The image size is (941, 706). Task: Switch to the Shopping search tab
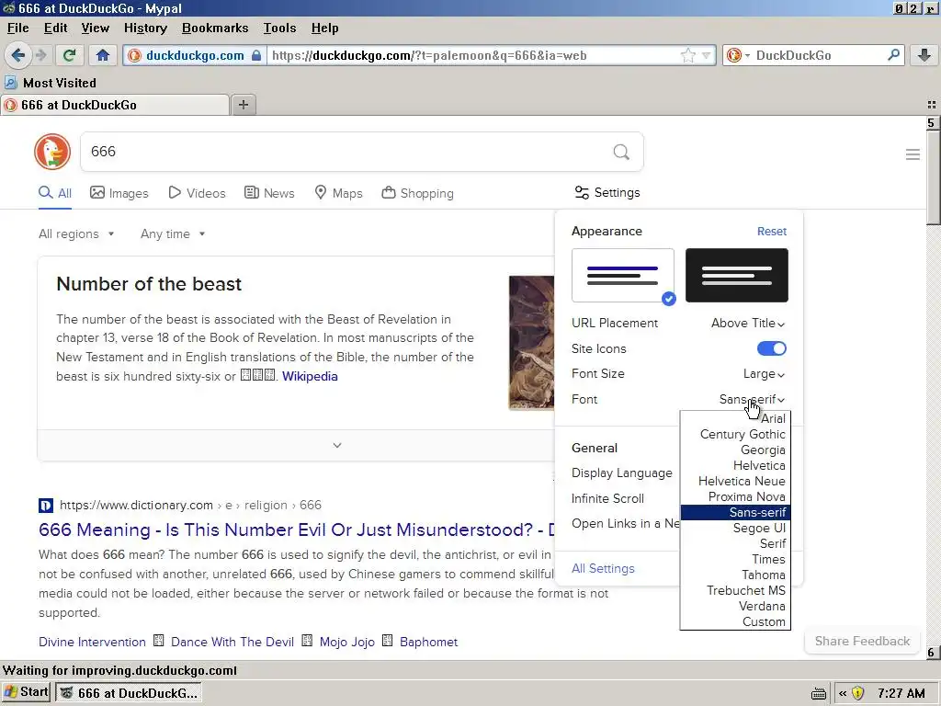coord(418,193)
